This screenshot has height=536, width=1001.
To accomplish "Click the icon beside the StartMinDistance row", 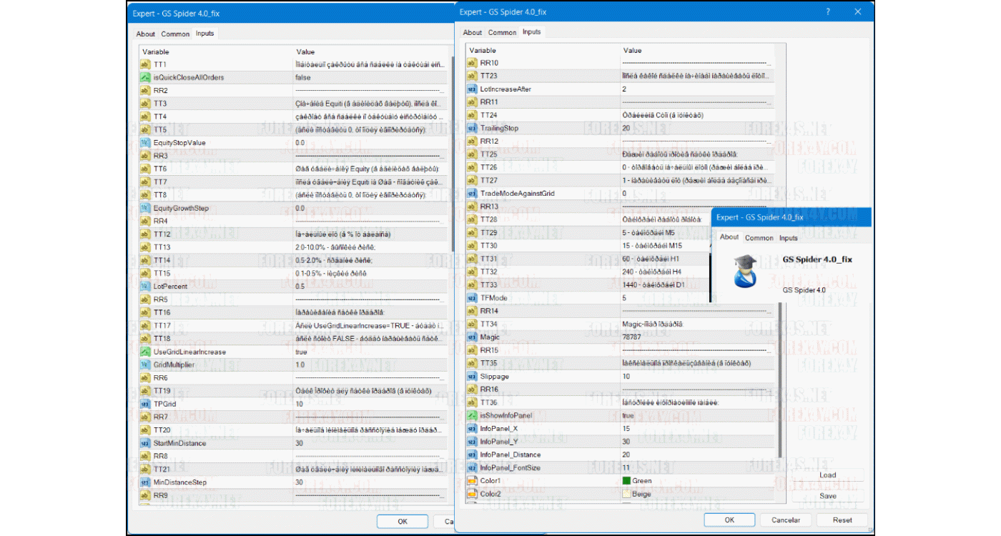I will point(144,443).
